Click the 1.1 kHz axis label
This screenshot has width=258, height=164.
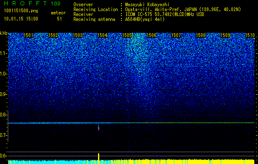coord(4,53)
